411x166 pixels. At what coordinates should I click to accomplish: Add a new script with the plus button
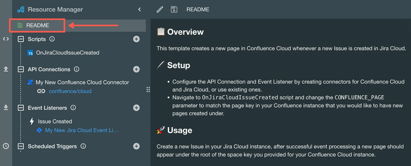point(136,39)
